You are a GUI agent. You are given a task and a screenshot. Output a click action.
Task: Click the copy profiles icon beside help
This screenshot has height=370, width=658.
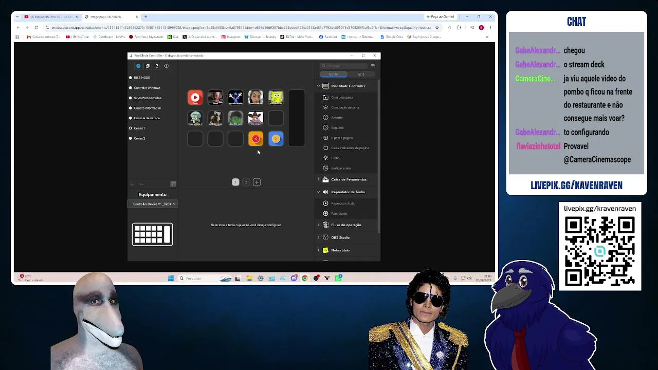pyautogui.click(x=148, y=66)
